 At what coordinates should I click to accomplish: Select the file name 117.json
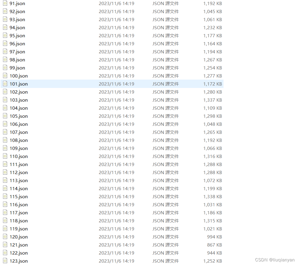click(x=19, y=213)
